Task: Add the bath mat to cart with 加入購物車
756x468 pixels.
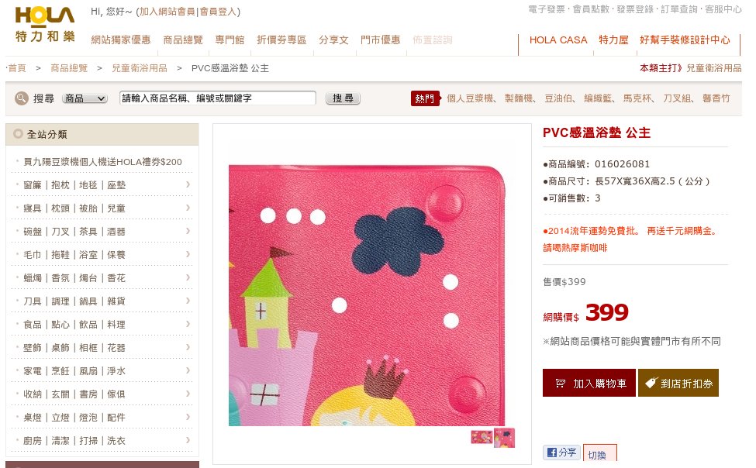Action: 589,384
